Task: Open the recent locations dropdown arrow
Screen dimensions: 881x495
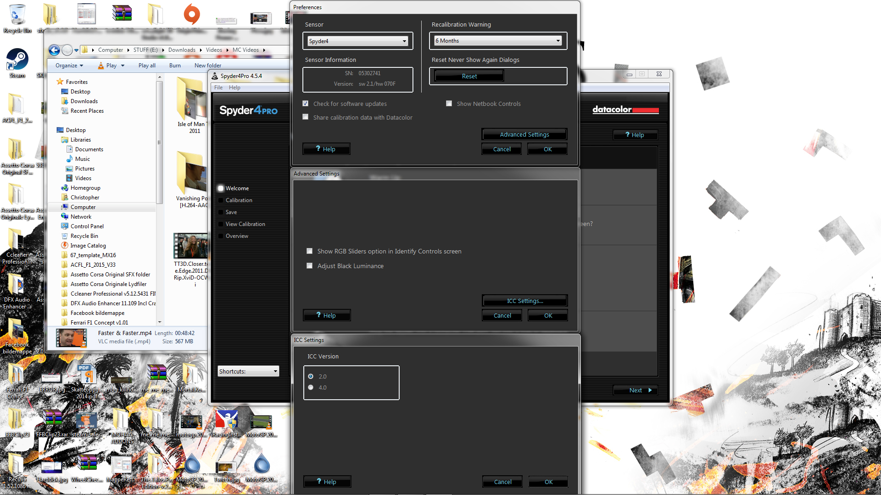Action: (76, 50)
